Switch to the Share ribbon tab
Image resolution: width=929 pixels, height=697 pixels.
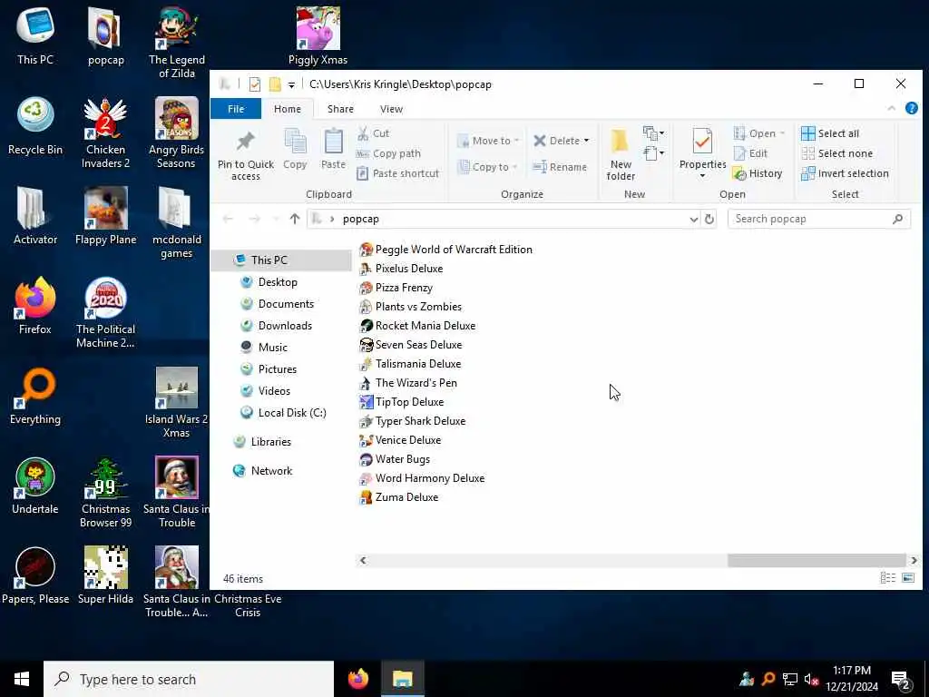341,109
